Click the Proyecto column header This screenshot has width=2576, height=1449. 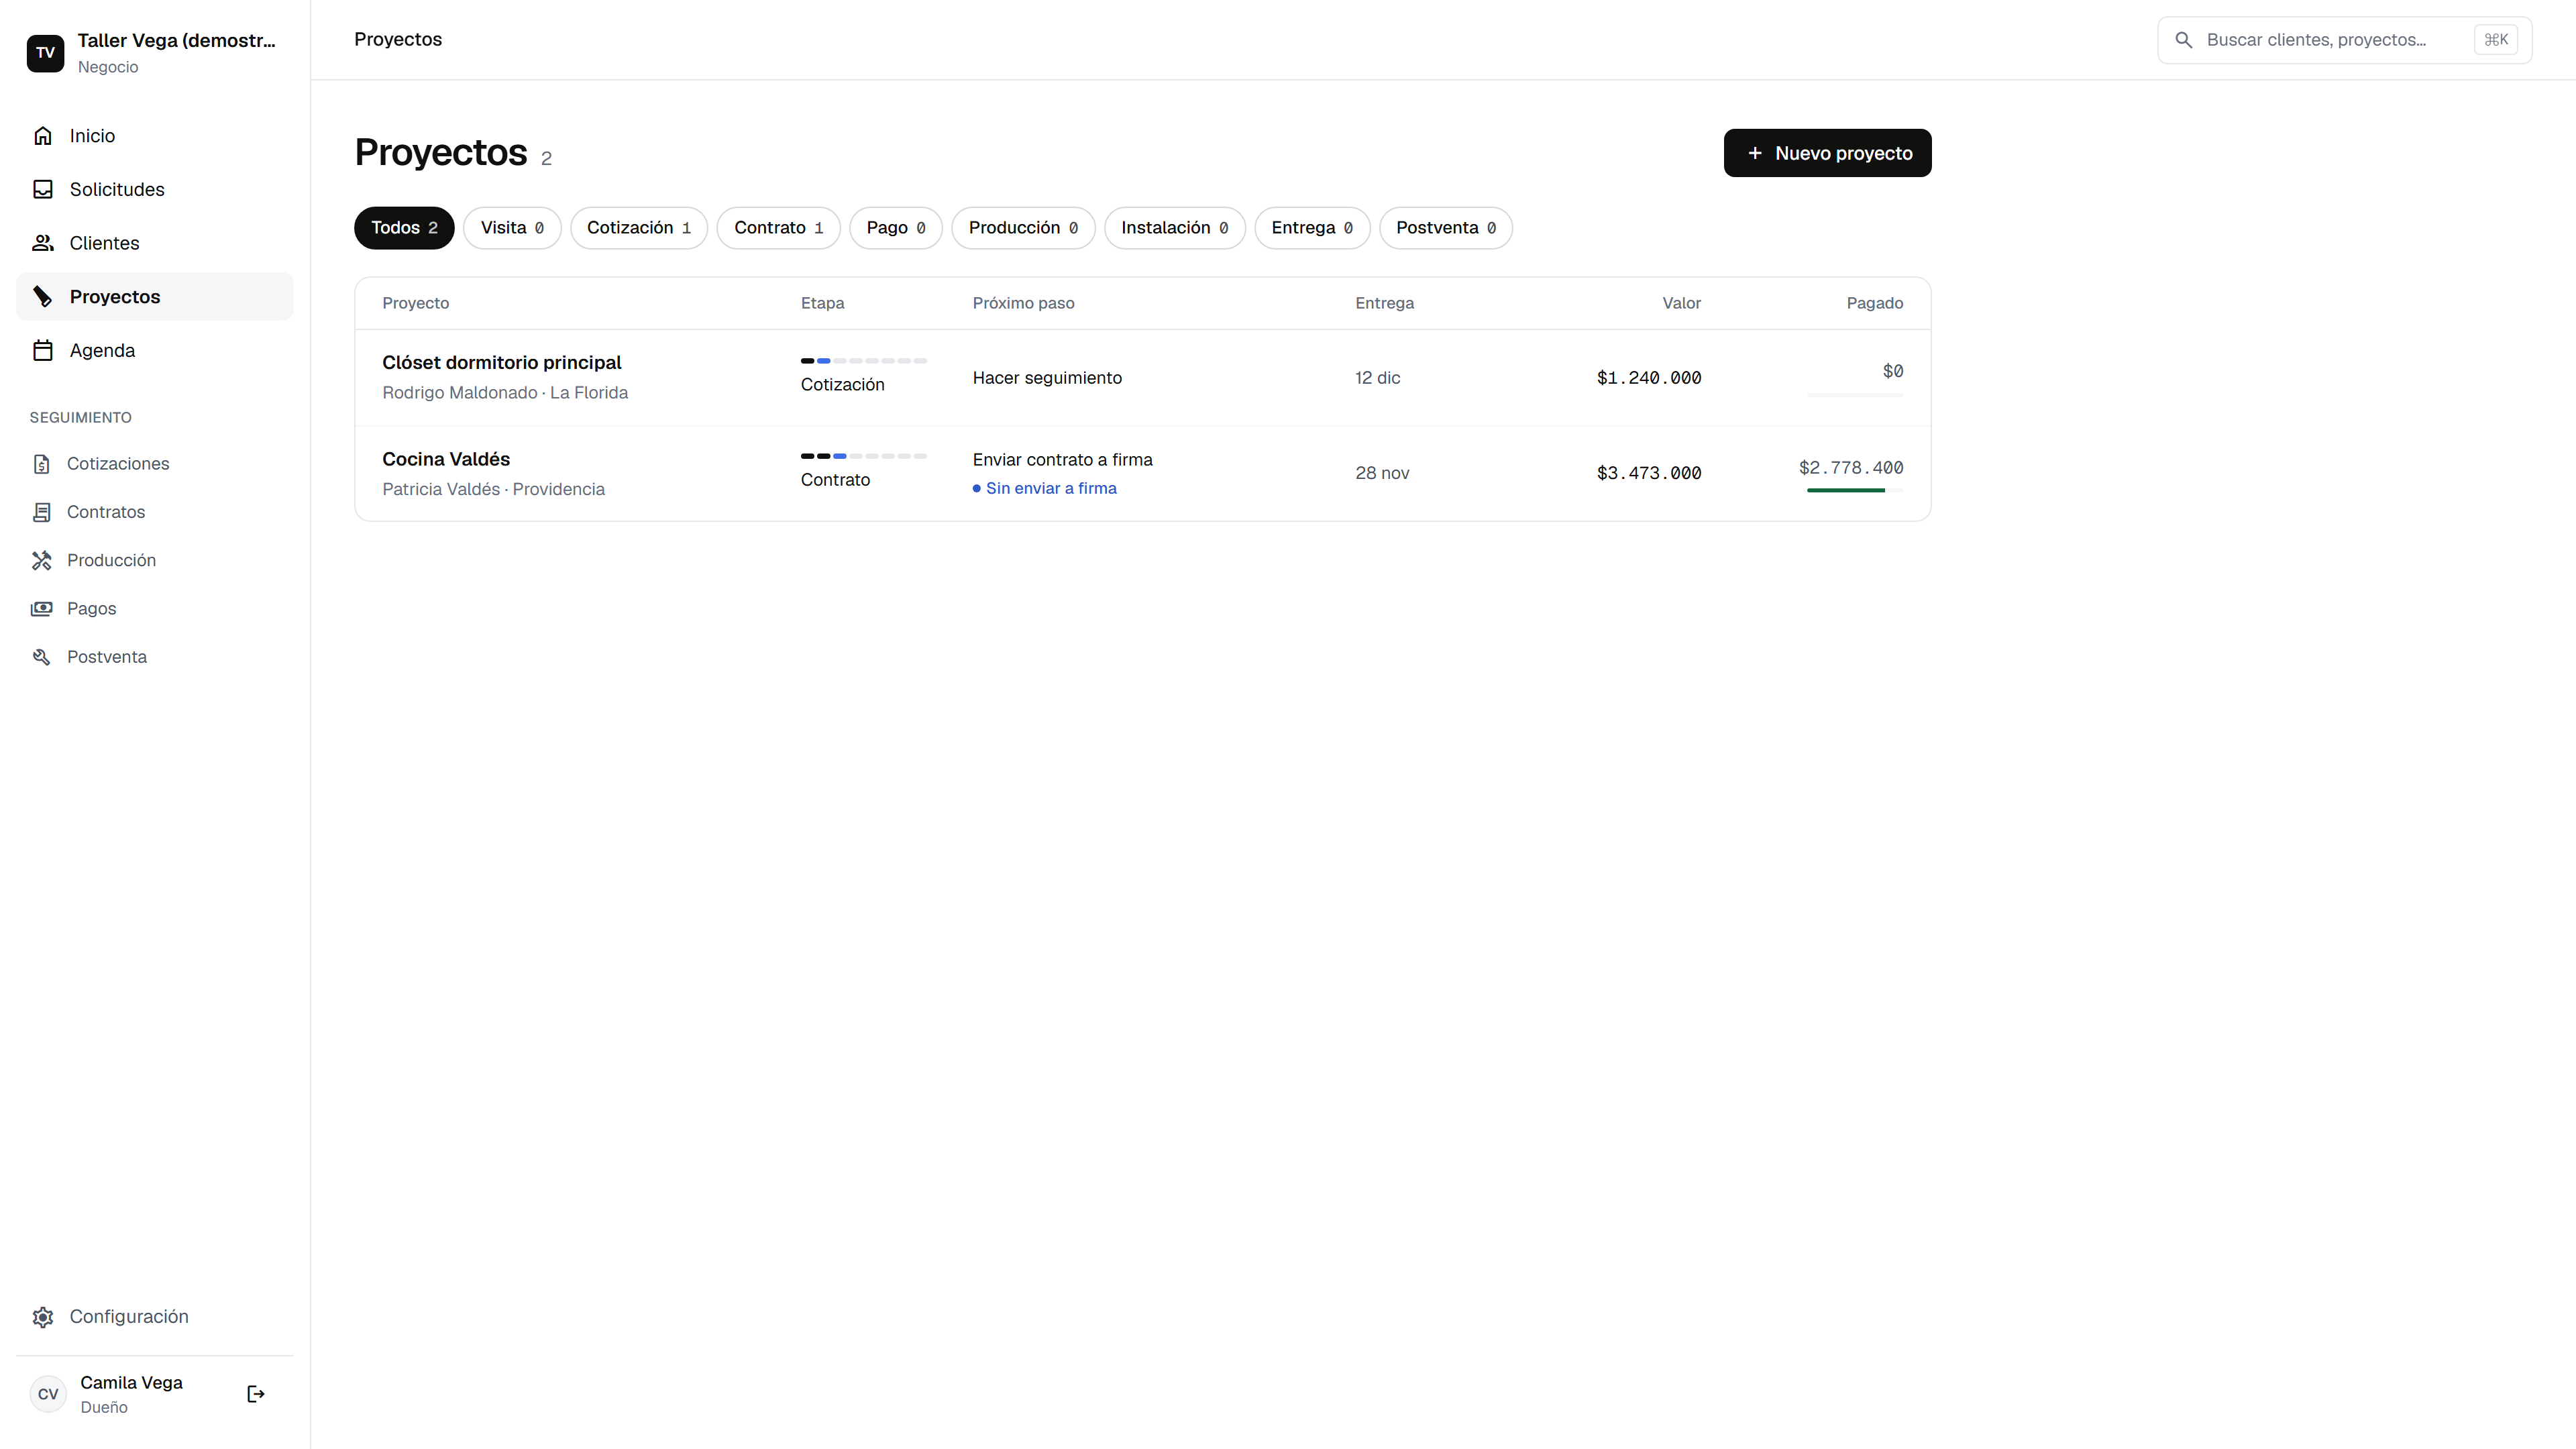point(416,303)
